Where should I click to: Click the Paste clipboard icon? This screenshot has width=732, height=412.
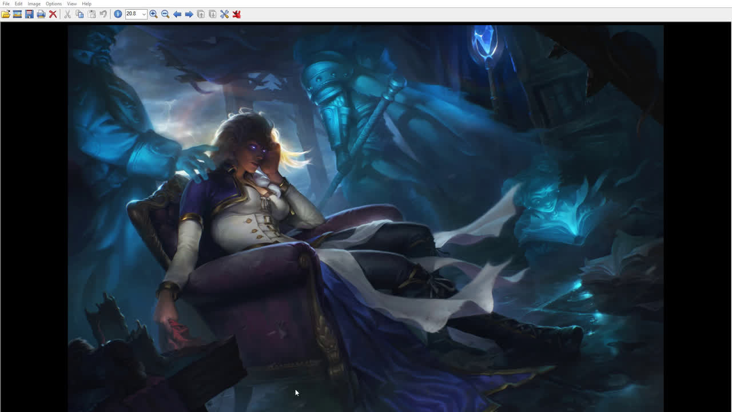(91, 14)
